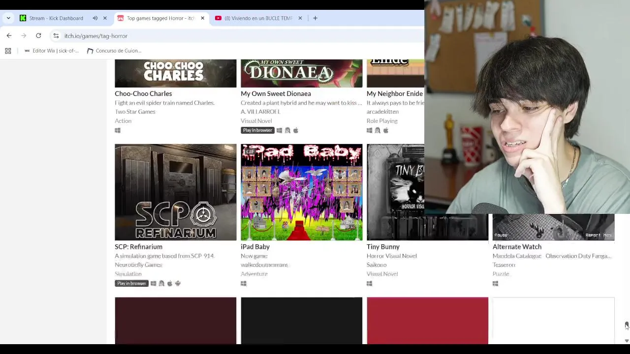Switch to Top games tagged Horror tab
Image resolution: width=630 pixels, height=354 pixels.
pyautogui.click(x=161, y=18)
